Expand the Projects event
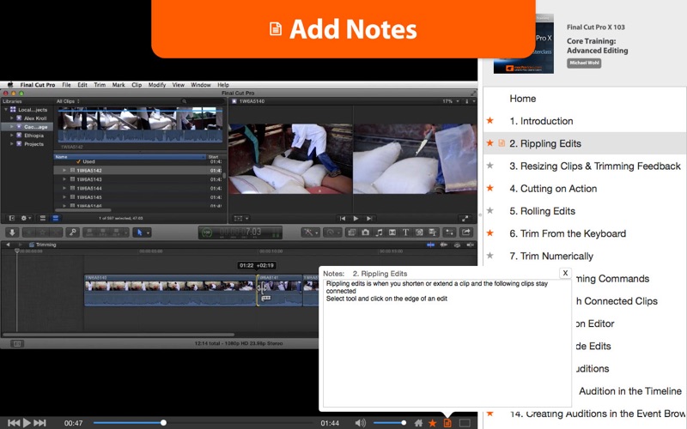This screenshot has width=687, height=429. coord(12,143)
